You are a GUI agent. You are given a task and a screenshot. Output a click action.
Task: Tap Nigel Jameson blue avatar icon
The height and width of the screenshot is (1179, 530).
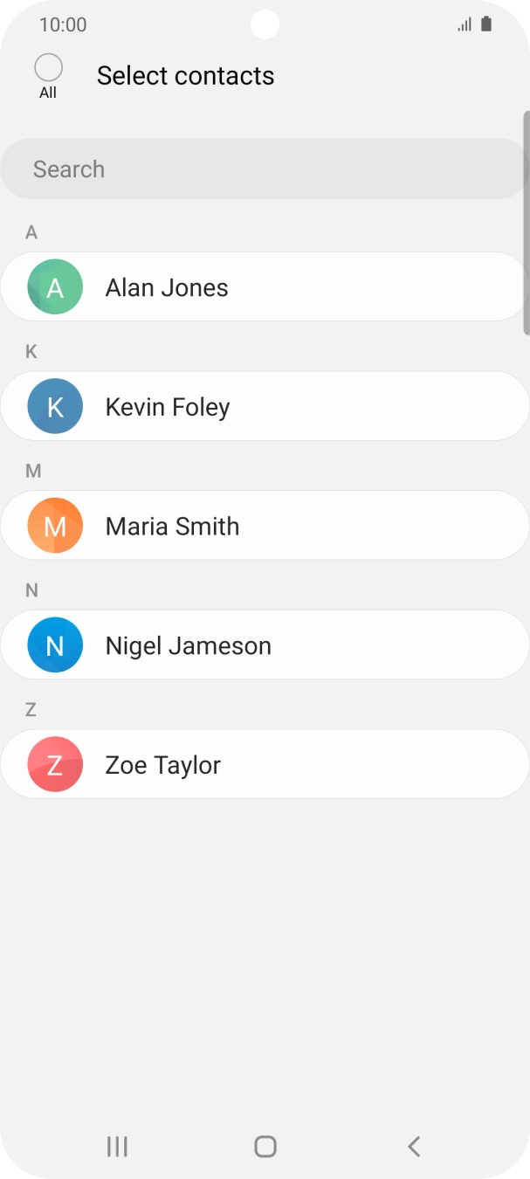tap(55, 645)
